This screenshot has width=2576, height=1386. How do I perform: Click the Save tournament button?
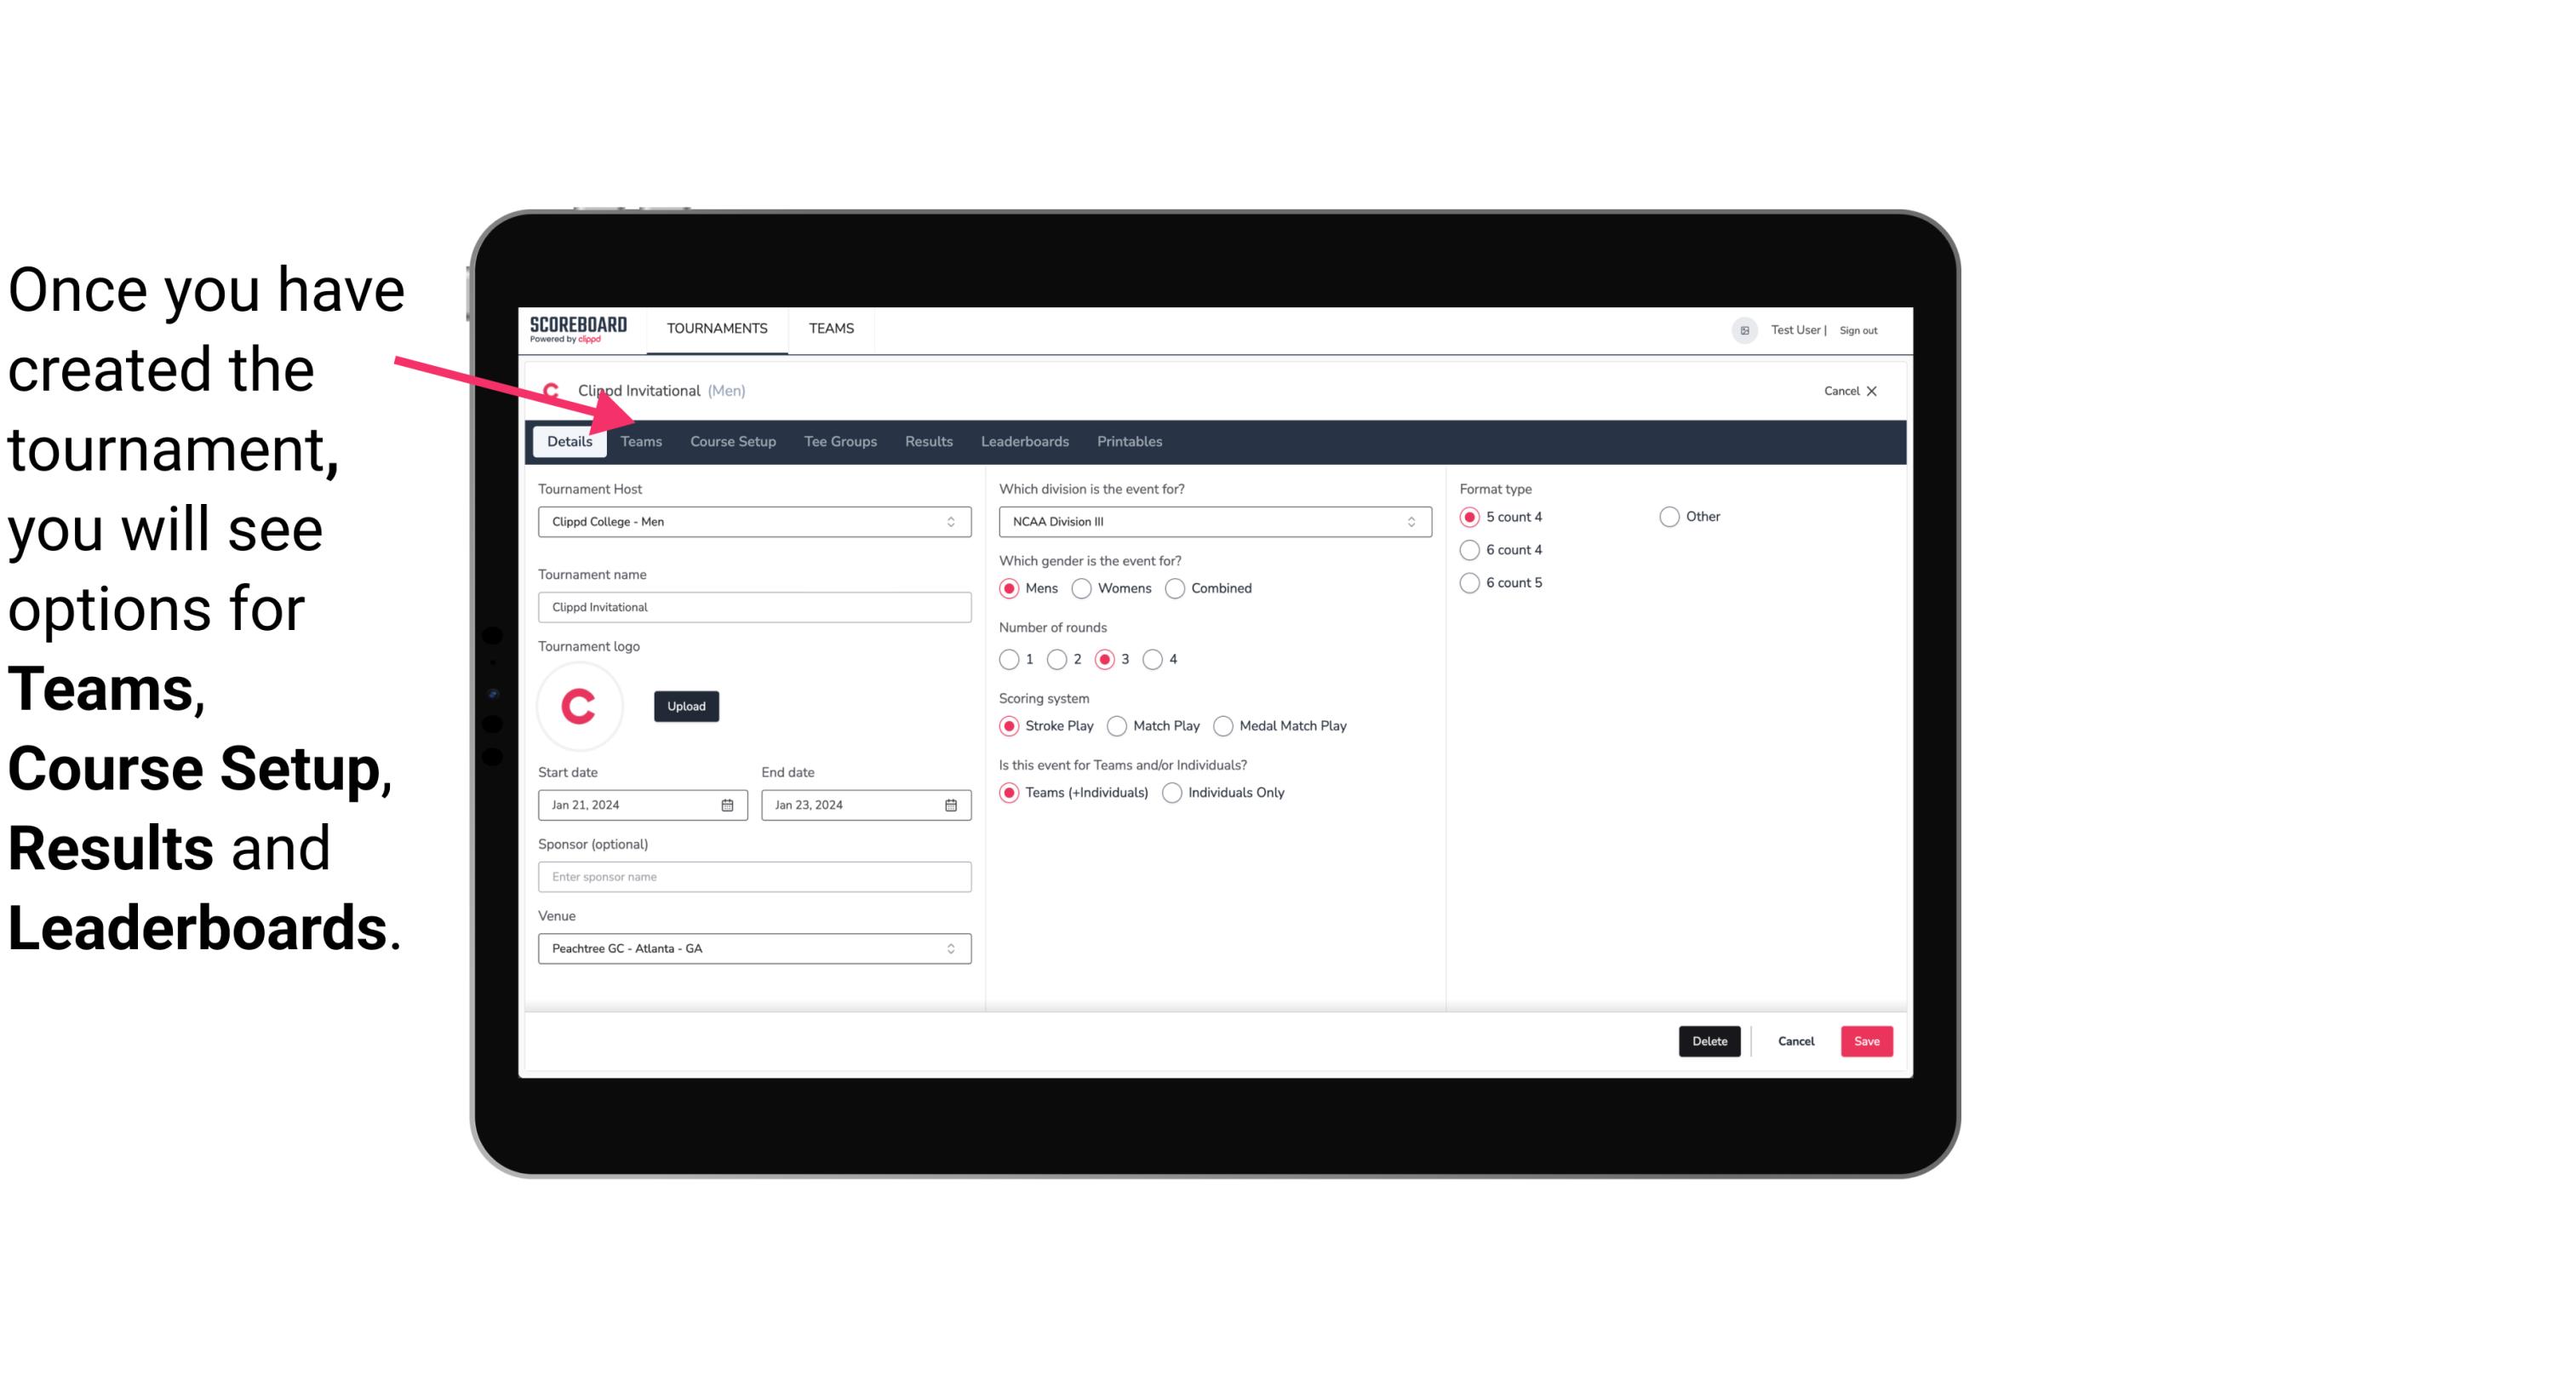pyautogui.click(x=1866, y=1041)
